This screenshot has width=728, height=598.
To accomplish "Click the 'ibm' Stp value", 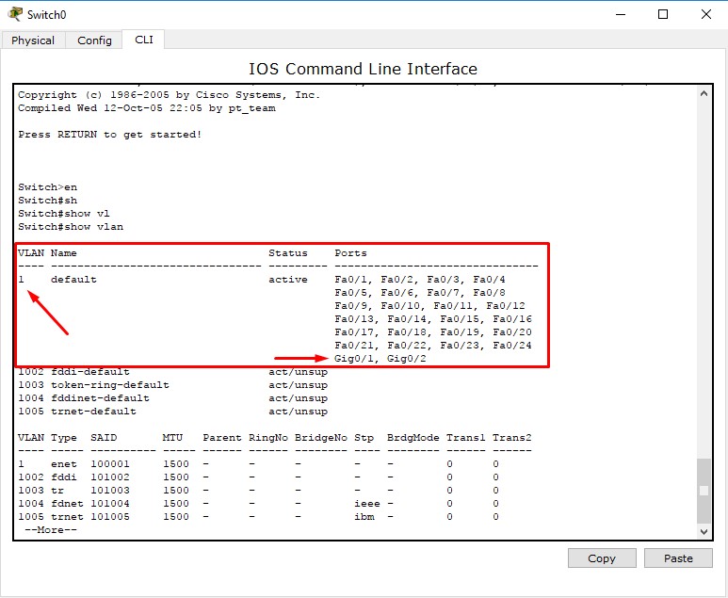I will (x=364, y=517).
